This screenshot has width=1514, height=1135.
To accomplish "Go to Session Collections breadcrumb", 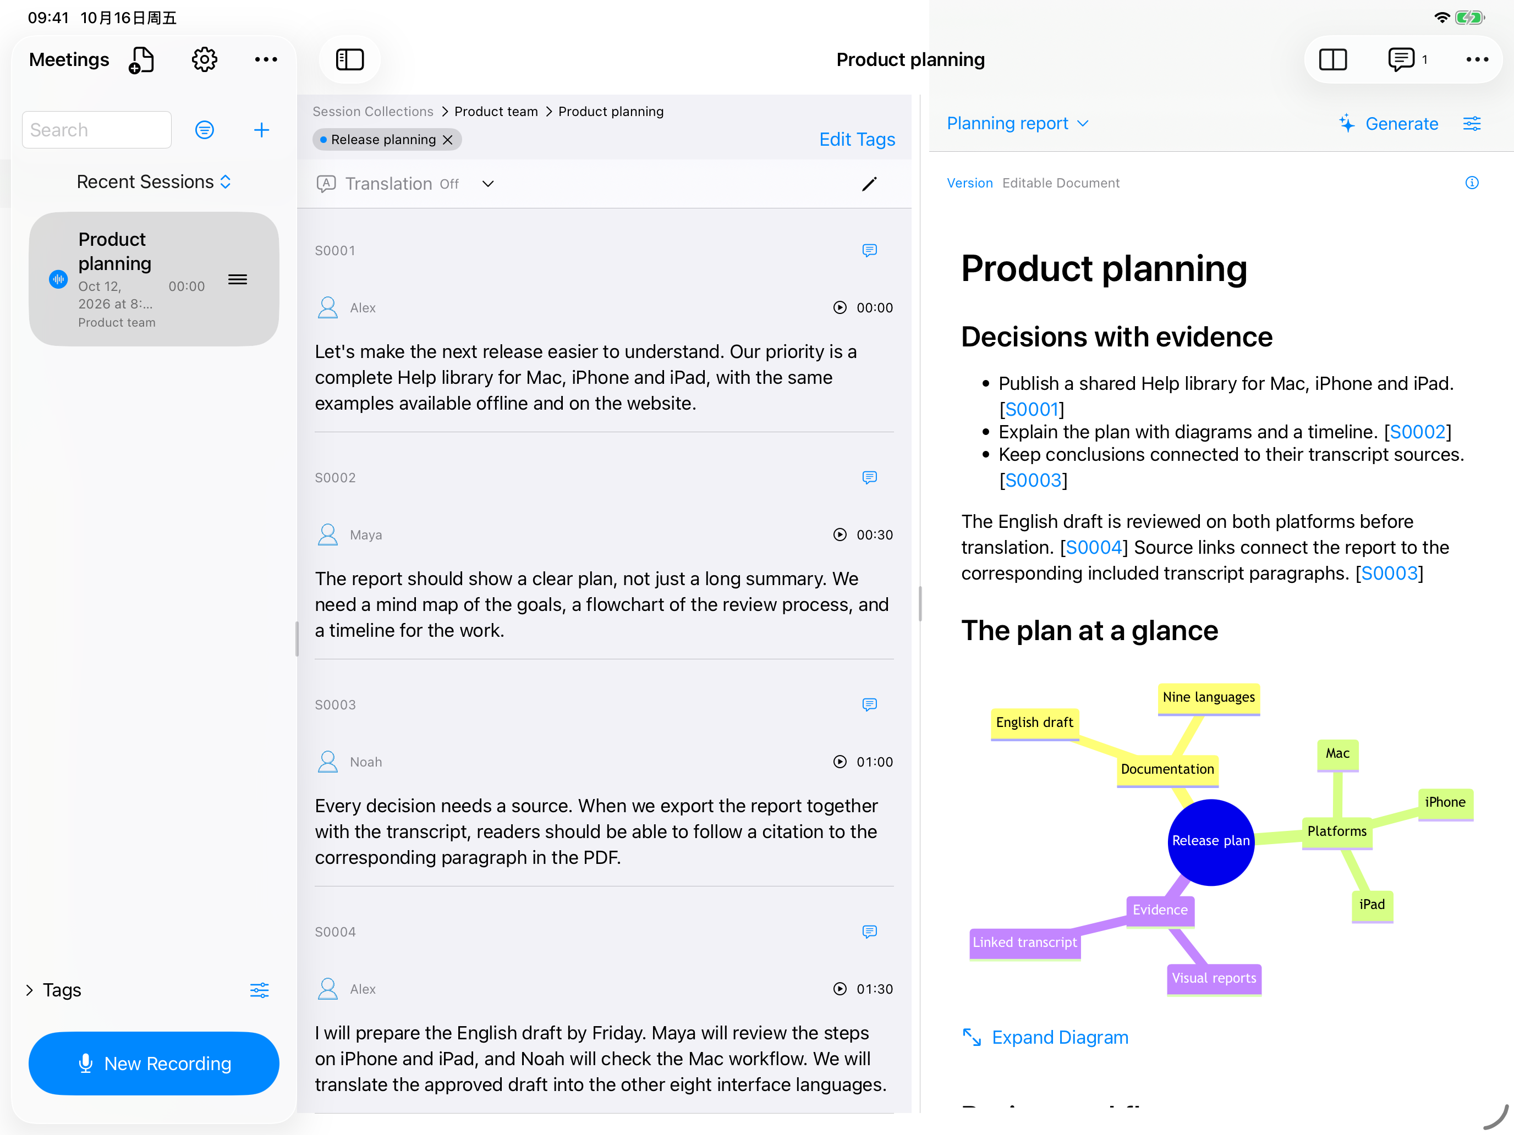I will (x=373, y=112).
